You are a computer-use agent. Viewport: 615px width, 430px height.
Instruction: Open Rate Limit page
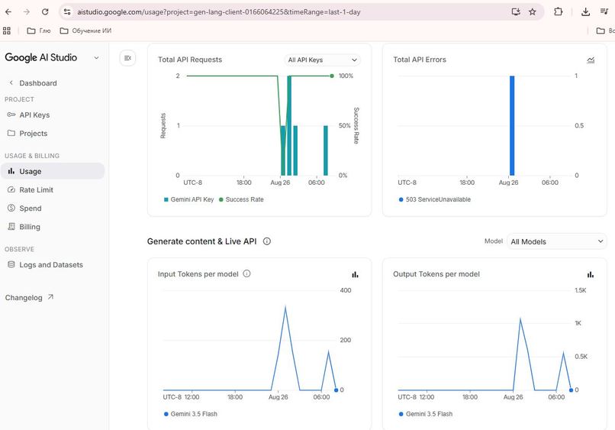[x=36, y=189]
